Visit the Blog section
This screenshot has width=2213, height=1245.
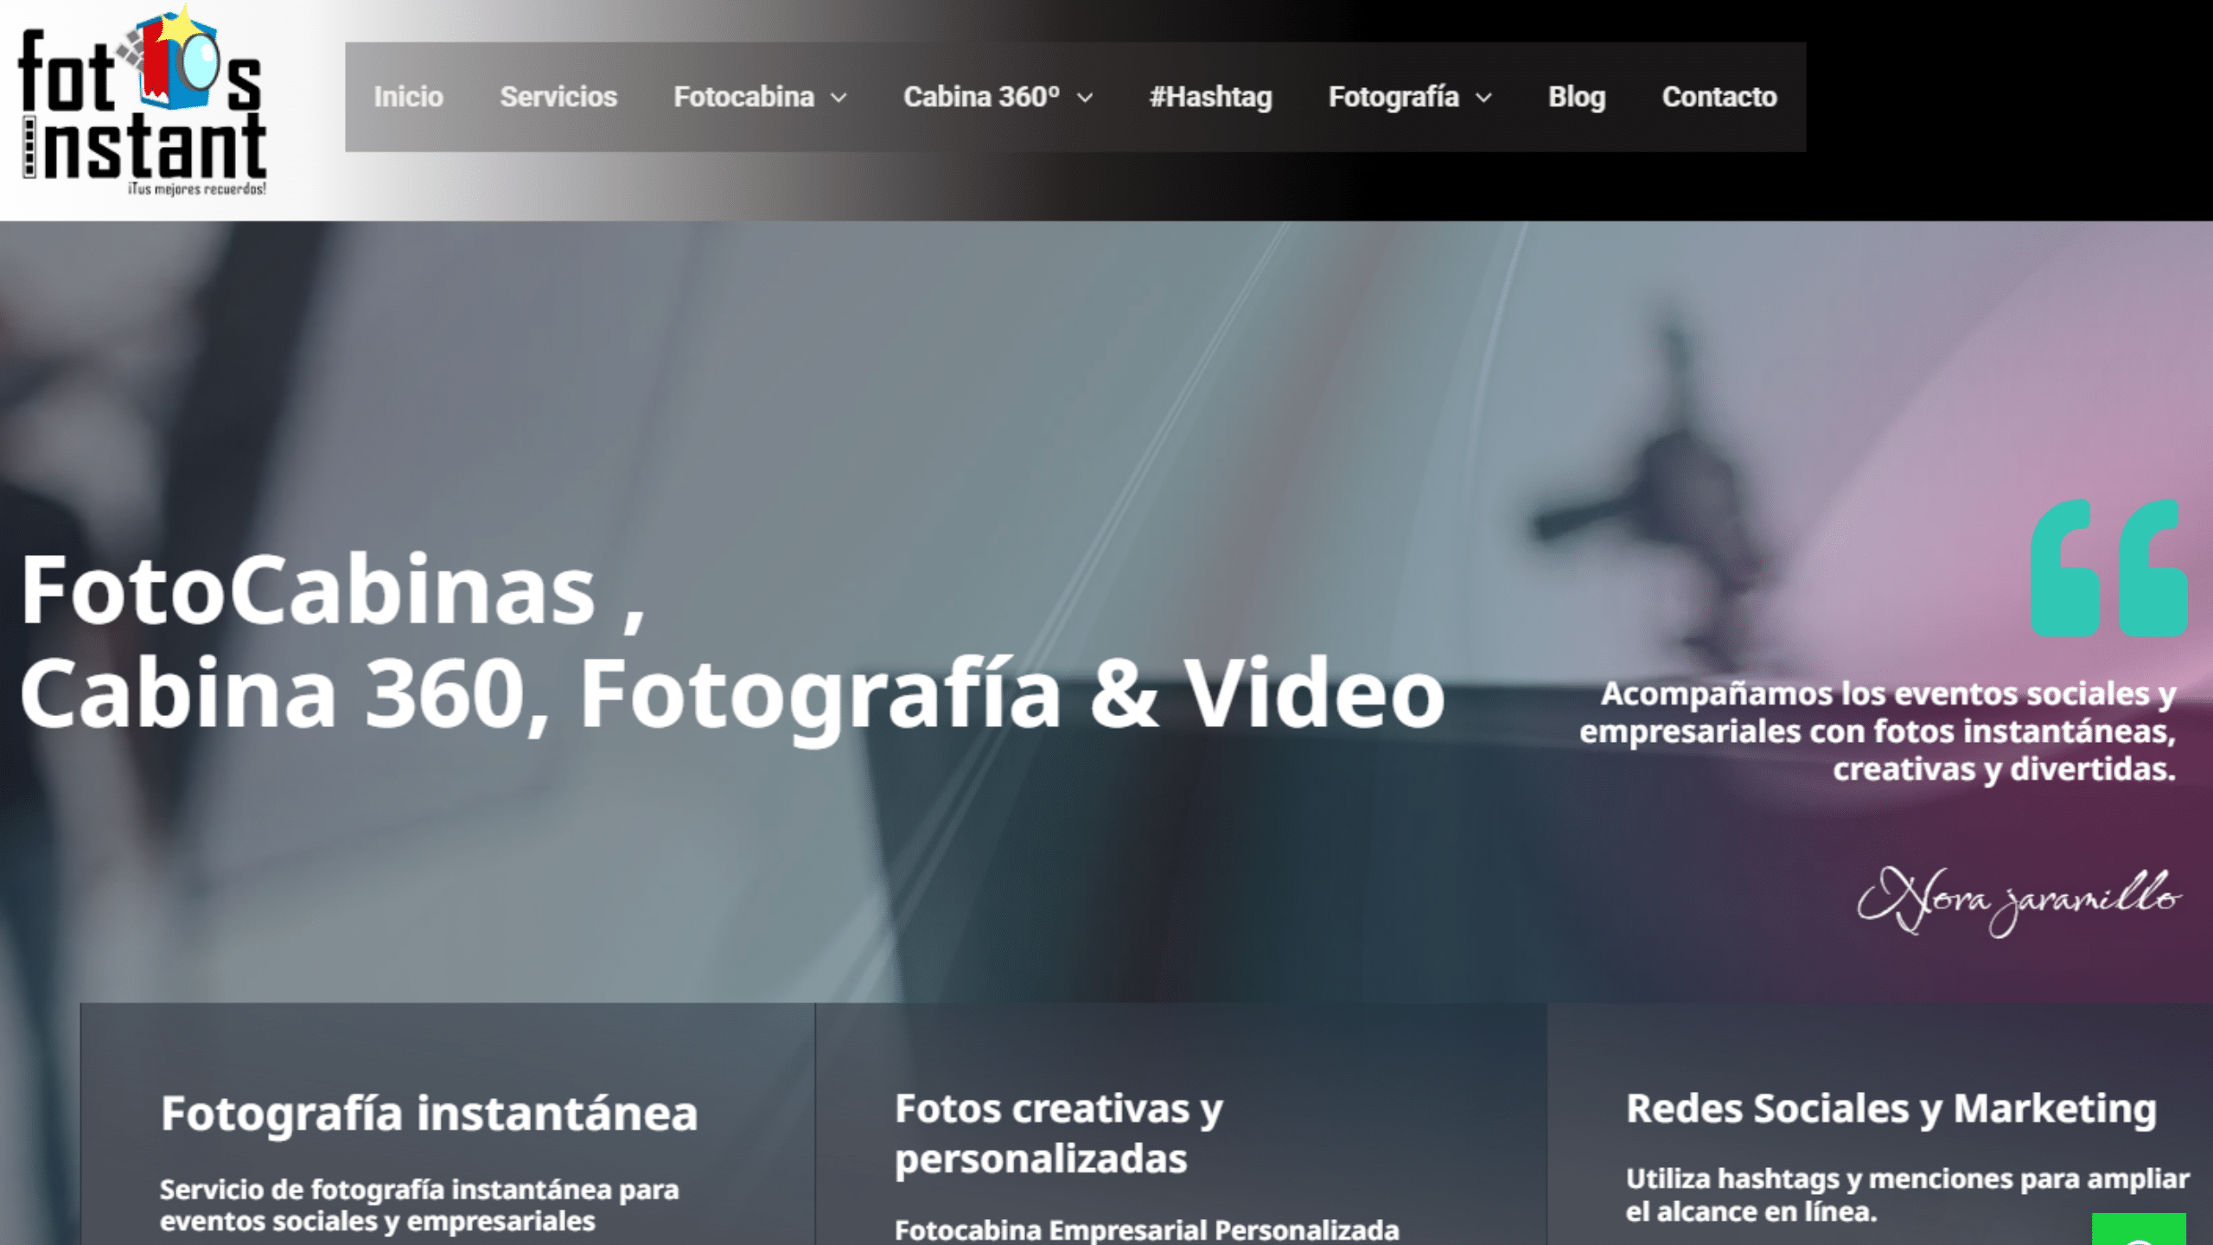pos(1577,97)
